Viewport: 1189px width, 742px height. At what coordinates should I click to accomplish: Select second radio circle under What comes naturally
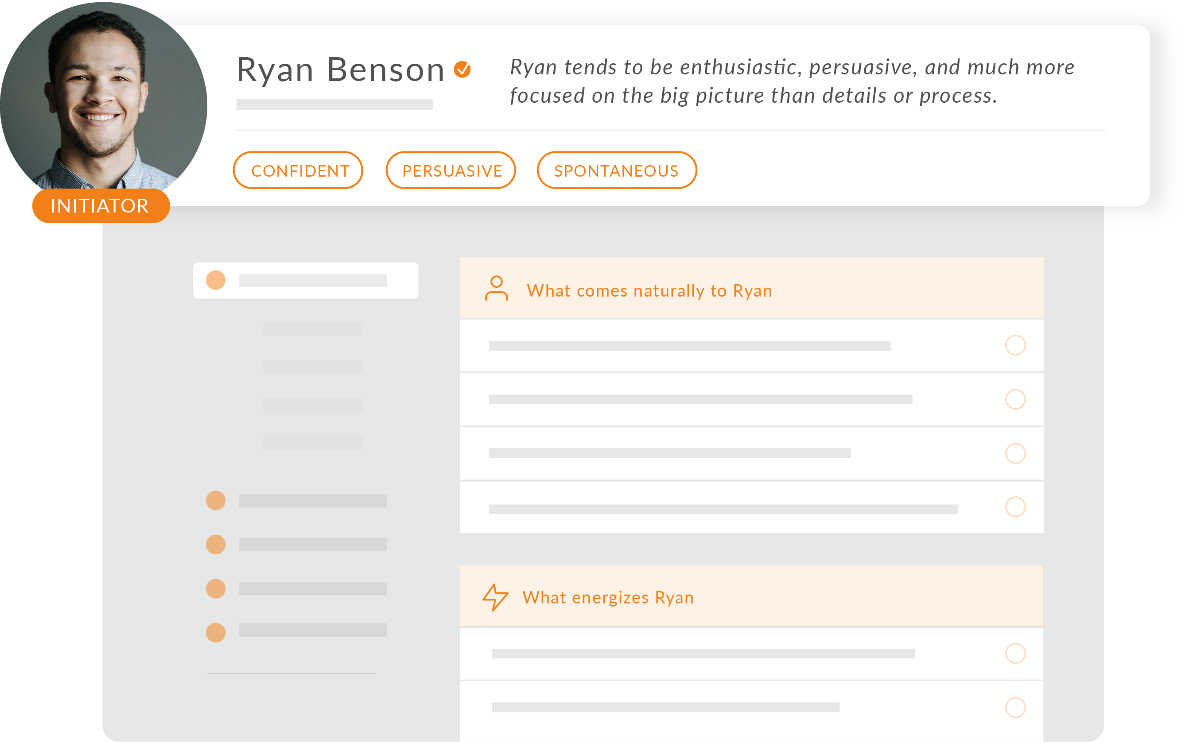(1015, 399)
